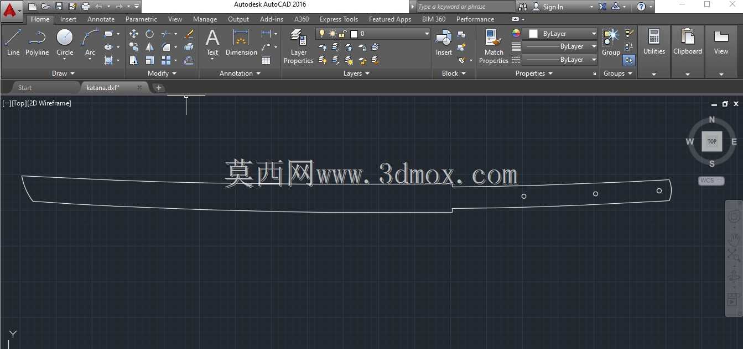Open the View panel button
743x349 pixels.
[721, 51]
